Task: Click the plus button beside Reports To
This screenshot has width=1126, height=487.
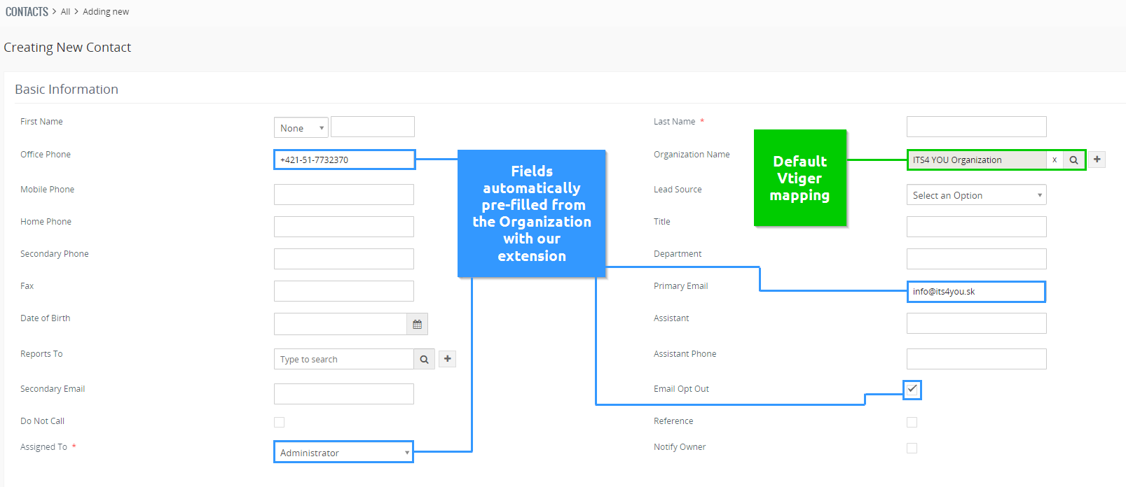Action: (447, 359)
